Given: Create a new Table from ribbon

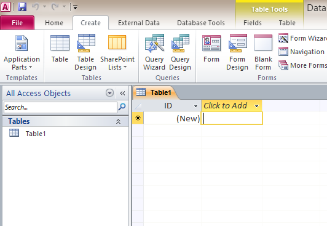Looking at the screenshot, I should (60, 49).
